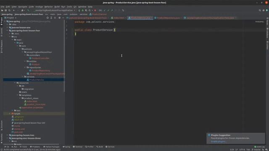269x151 pixels.
Task: Select ProductController in project tree
Action: coord(40,58)
